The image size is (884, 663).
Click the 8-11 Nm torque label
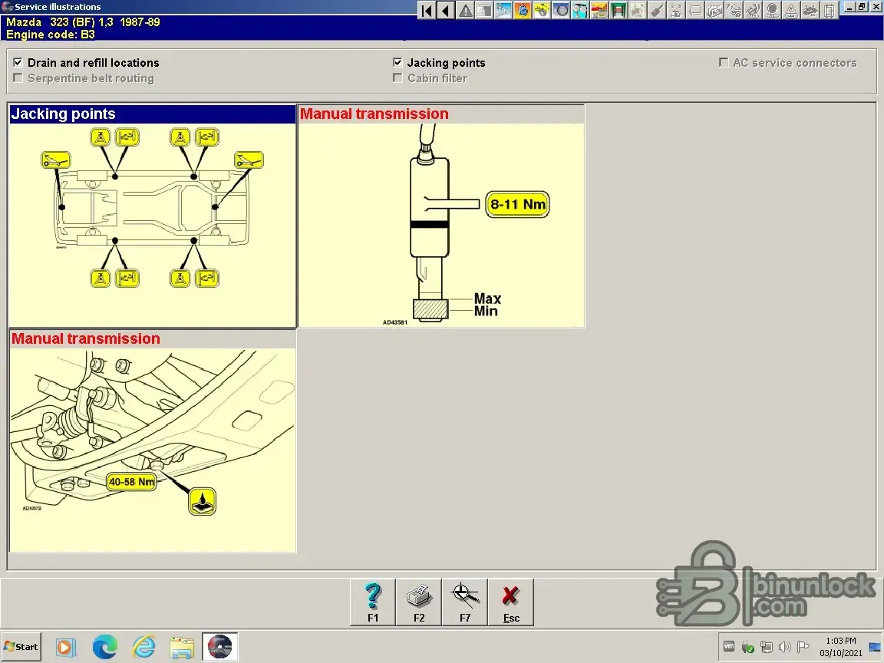(x=517, y=204)
